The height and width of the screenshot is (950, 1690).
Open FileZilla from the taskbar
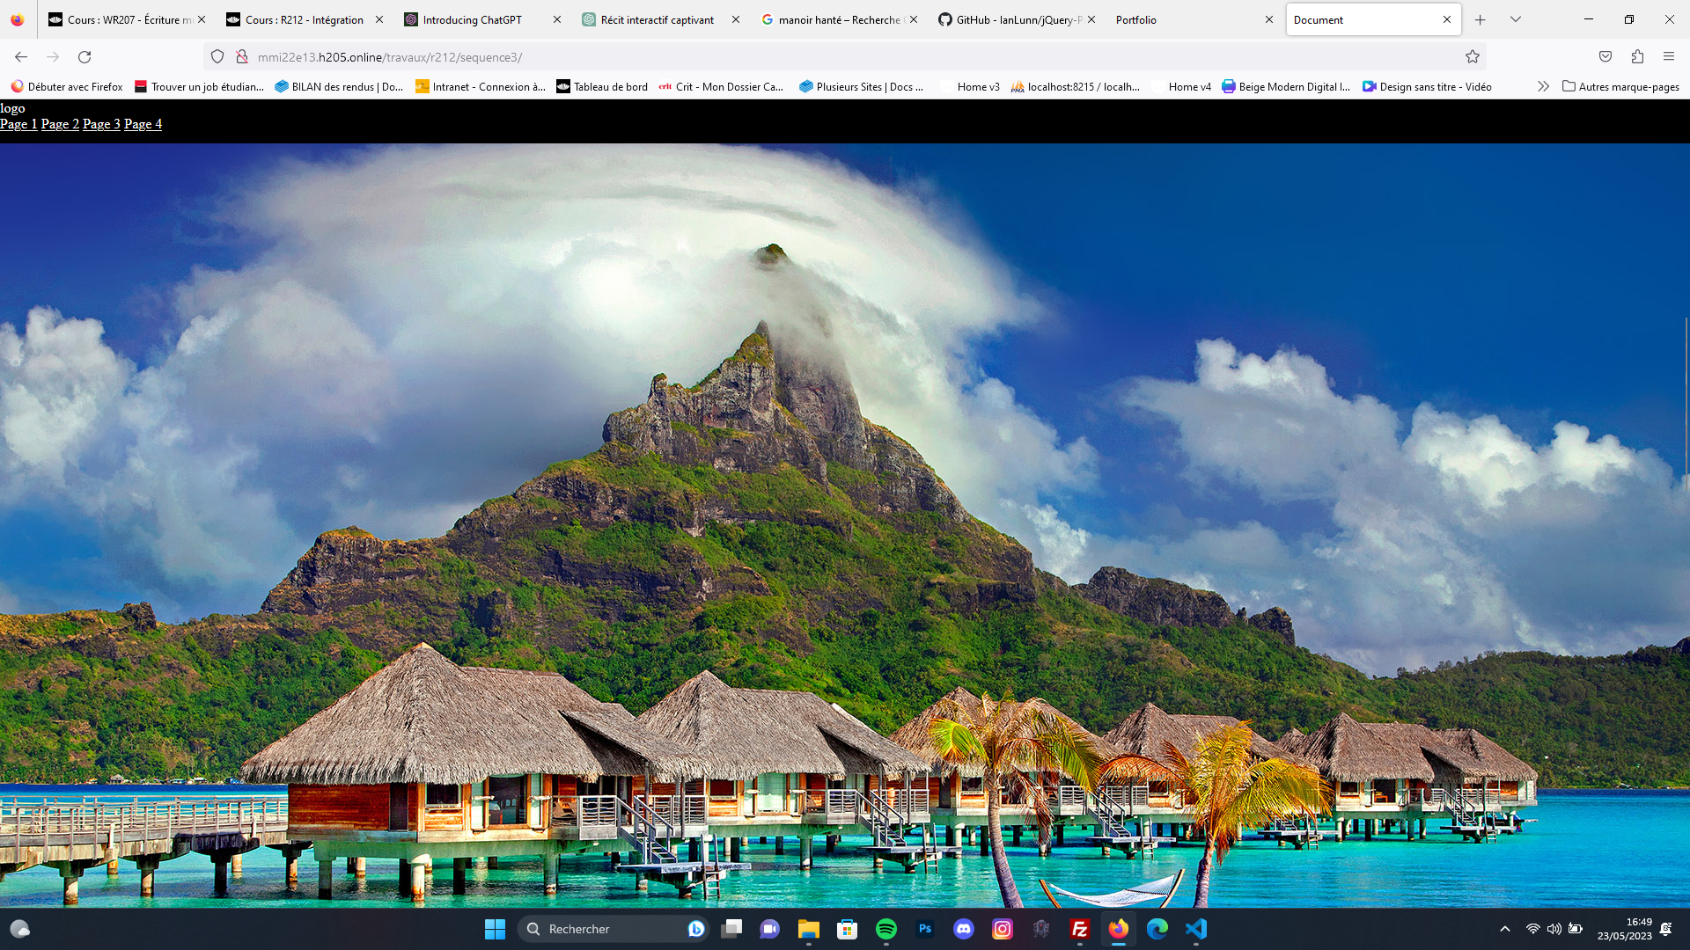pyautogui.click(x=1080, y=929)
